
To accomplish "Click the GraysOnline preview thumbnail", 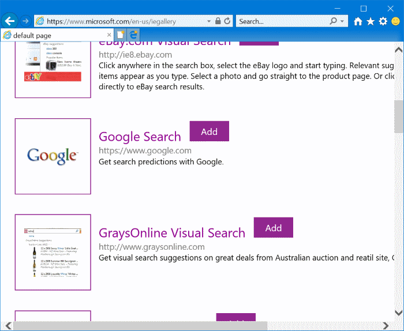I will tap(53, 252).
